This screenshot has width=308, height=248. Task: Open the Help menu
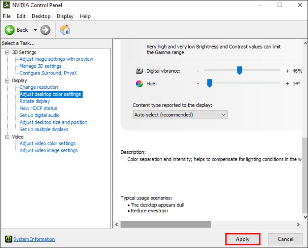85,16
